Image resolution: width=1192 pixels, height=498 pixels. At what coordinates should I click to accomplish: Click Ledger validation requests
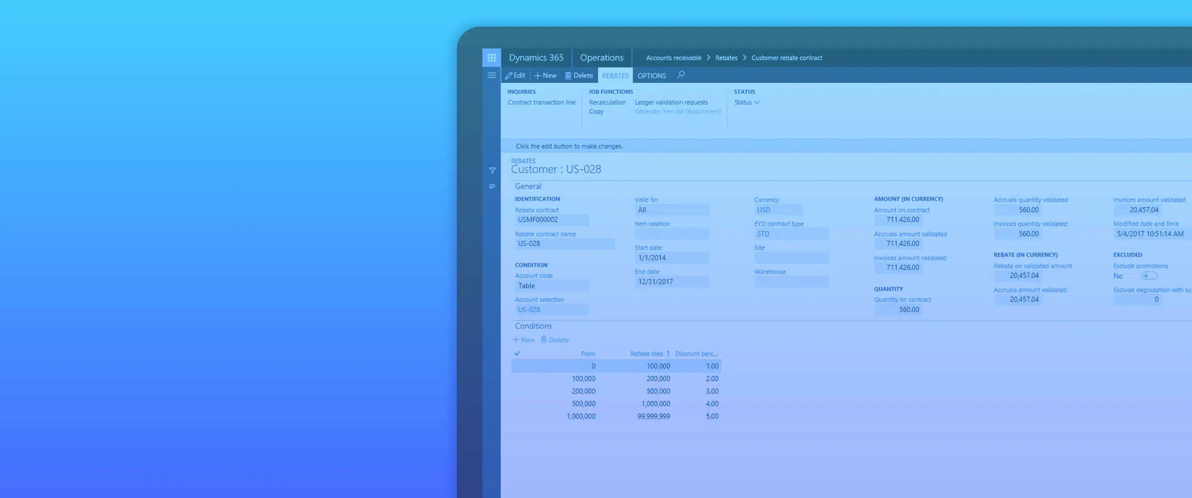point(671,102)
